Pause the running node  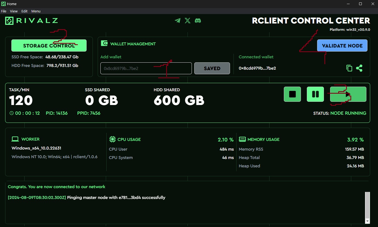point(315,94)
